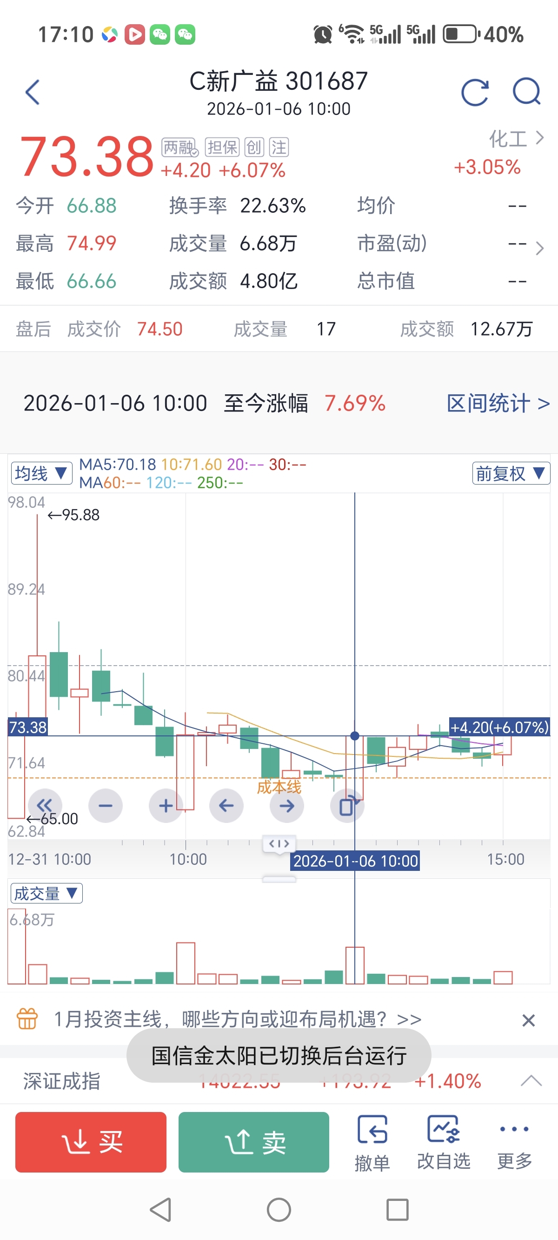Open the 成交量 sub-indicator dropdown
Screen dimensions: 558x1240
pyautogui.click(x=46, y=893)
